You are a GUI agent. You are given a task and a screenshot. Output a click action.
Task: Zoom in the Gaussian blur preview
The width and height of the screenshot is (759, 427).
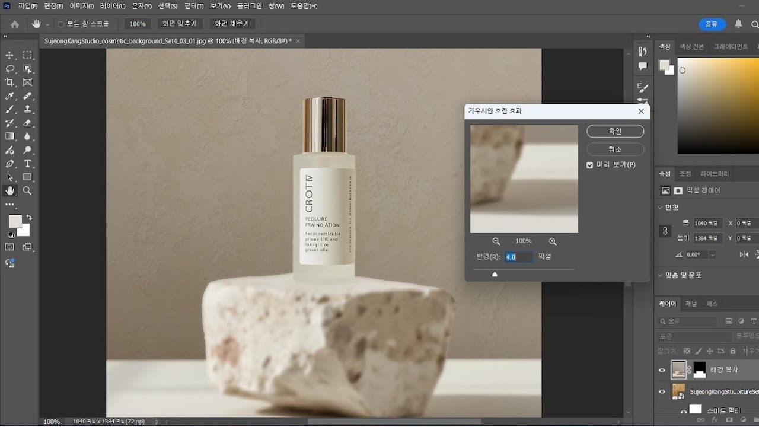coord(553,241)
